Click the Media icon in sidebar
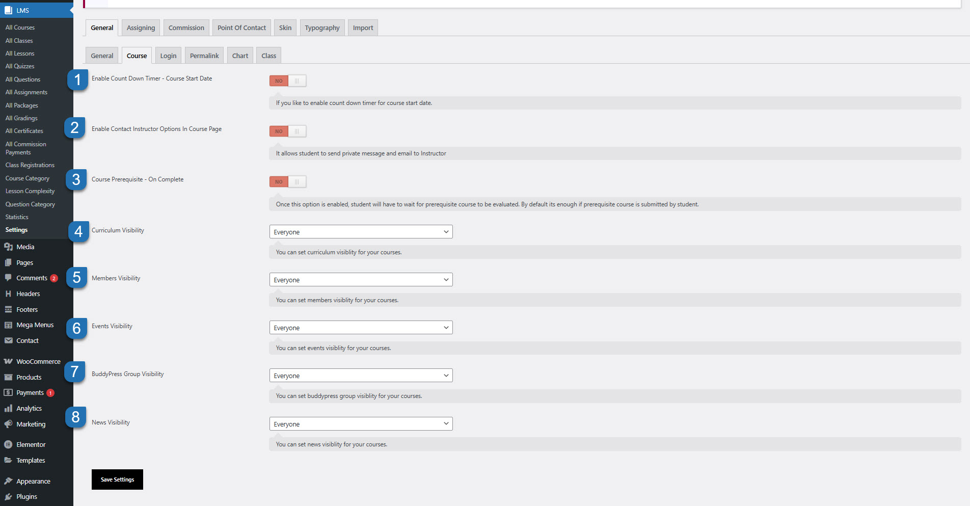 pyautogui.click(x=8, y=247)
